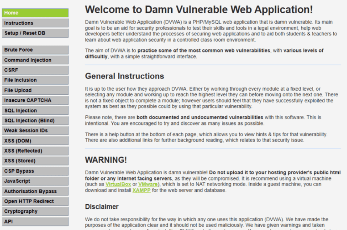This screenshot has width=347, height=230.
Task: Select the Brute Force module
Action: coord(35,50)
